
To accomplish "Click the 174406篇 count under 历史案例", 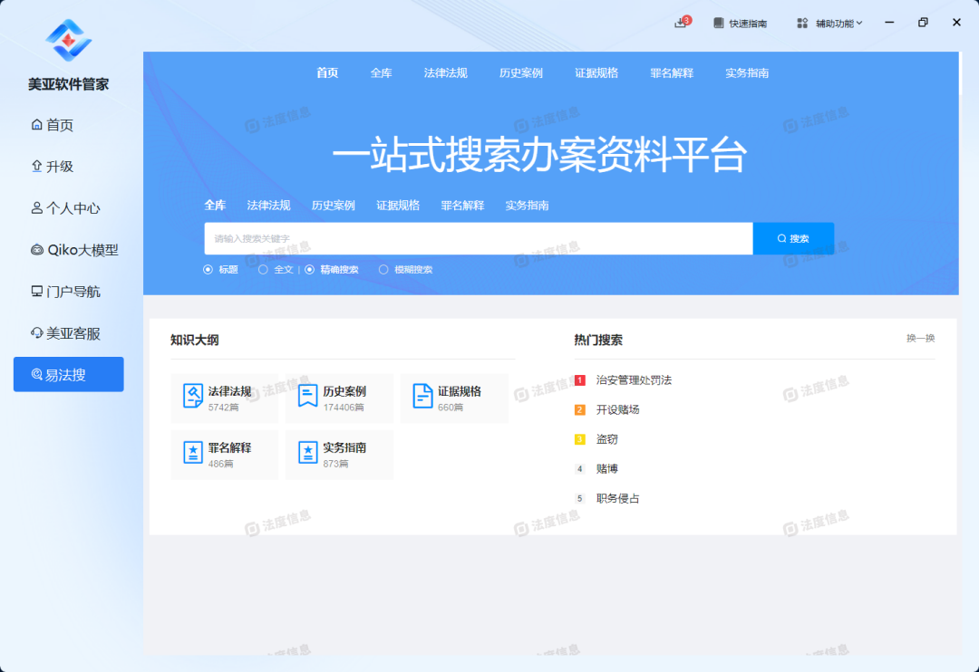I will (344, 408).
